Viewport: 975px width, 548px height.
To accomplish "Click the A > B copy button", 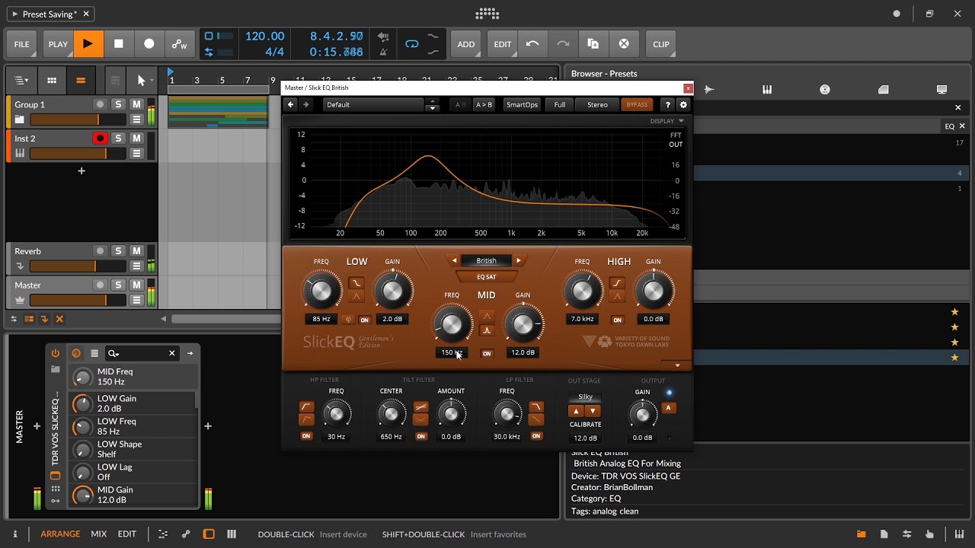I will (484, 105).
